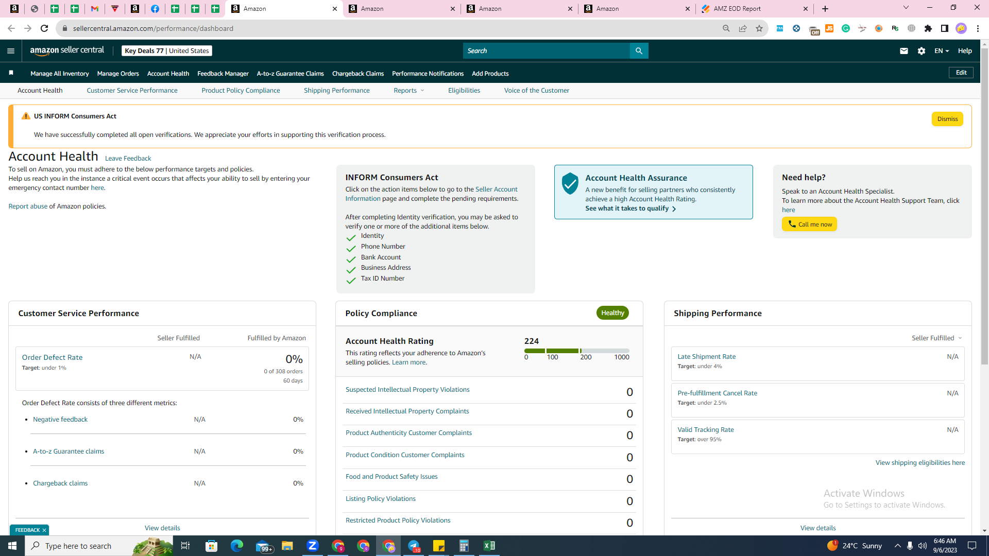Reload the page with browser refresh icon
Viewport: 989px width, 556px height.
(44, 28)
